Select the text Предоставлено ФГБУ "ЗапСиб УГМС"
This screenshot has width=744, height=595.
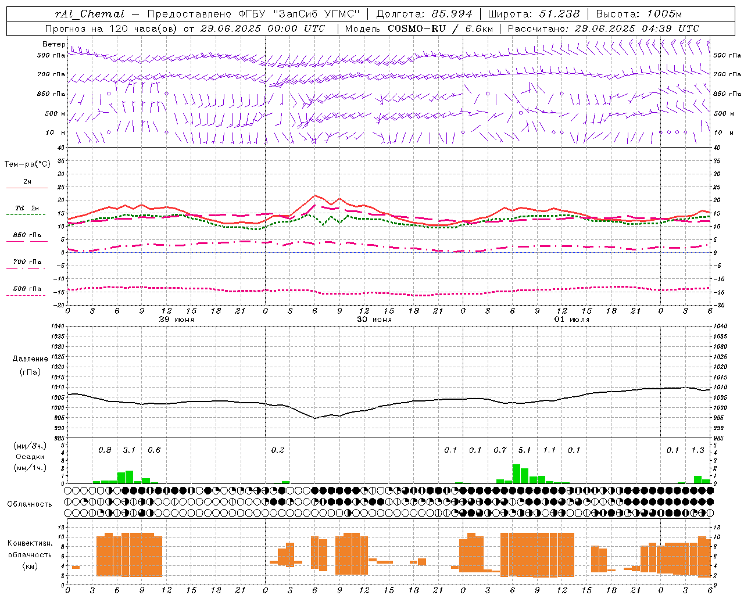tap(253, 14)
